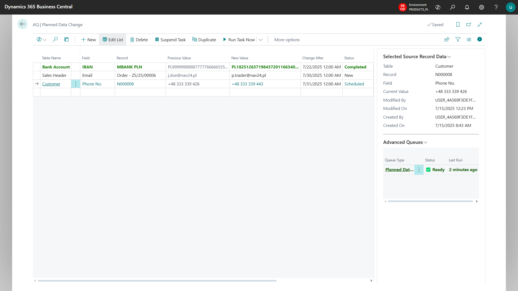
Task: Click the search magnifier in toolbar
Action: click(x=55, y=40)
